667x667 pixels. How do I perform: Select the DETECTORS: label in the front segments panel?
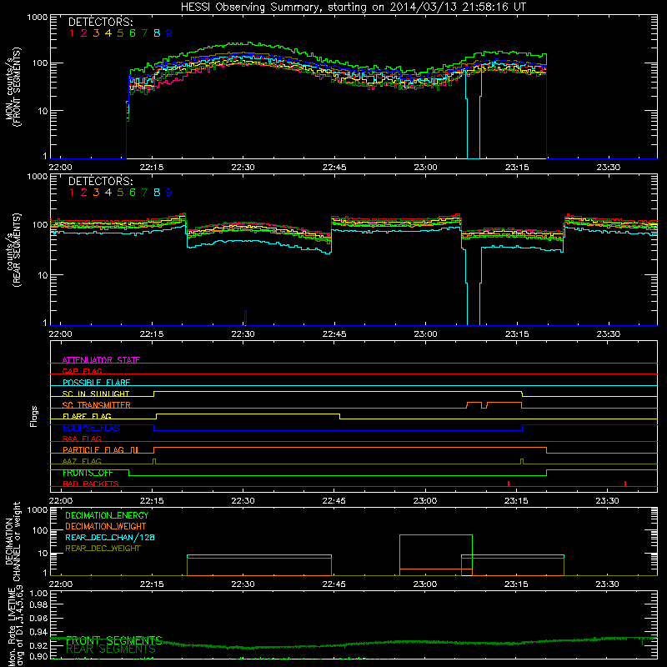point(101,22)
